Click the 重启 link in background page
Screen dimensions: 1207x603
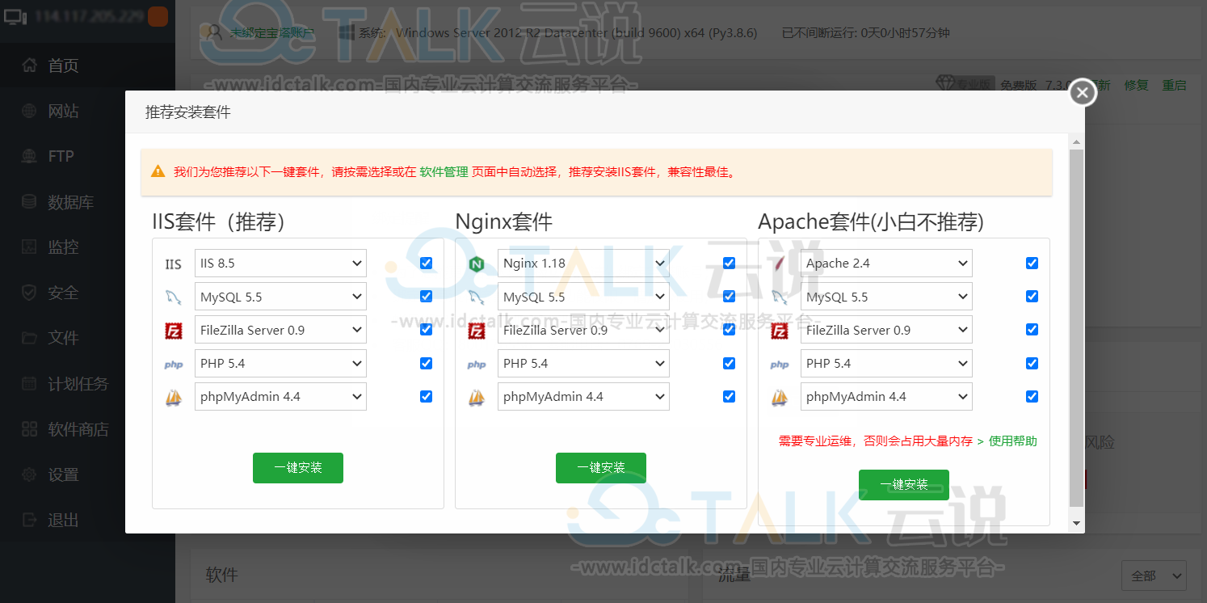click(1175, 85)
